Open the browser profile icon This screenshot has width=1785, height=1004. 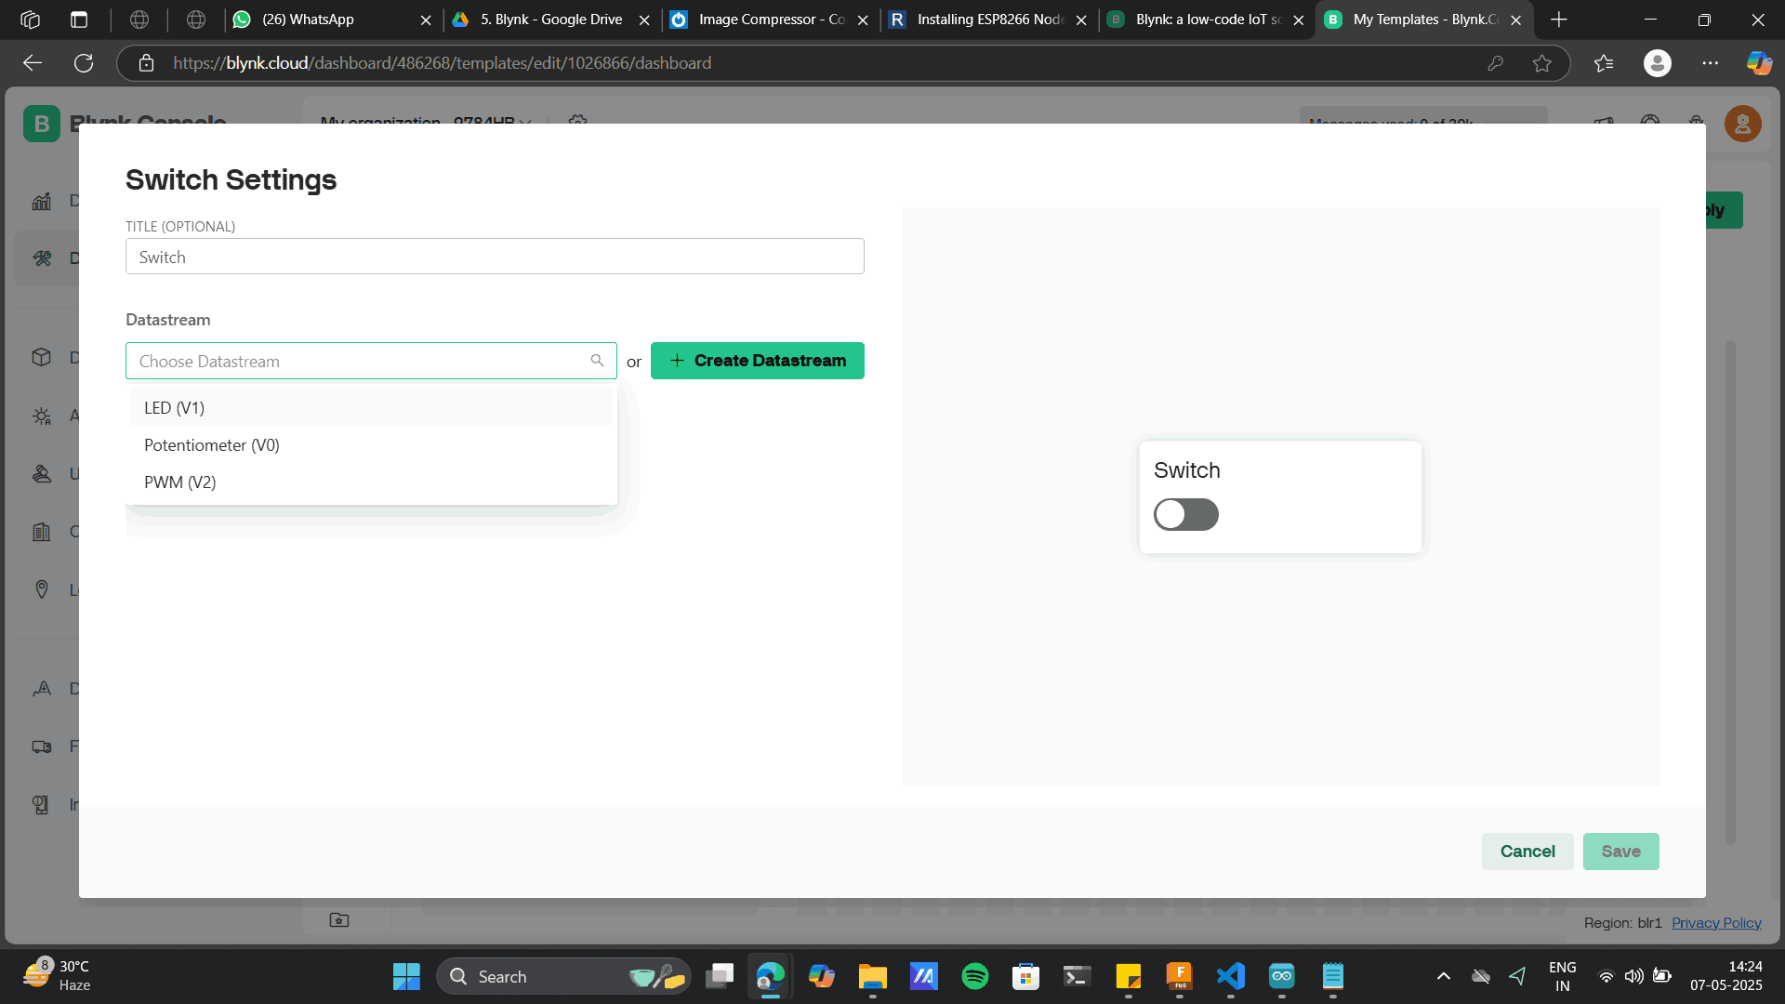(1657, 63)
